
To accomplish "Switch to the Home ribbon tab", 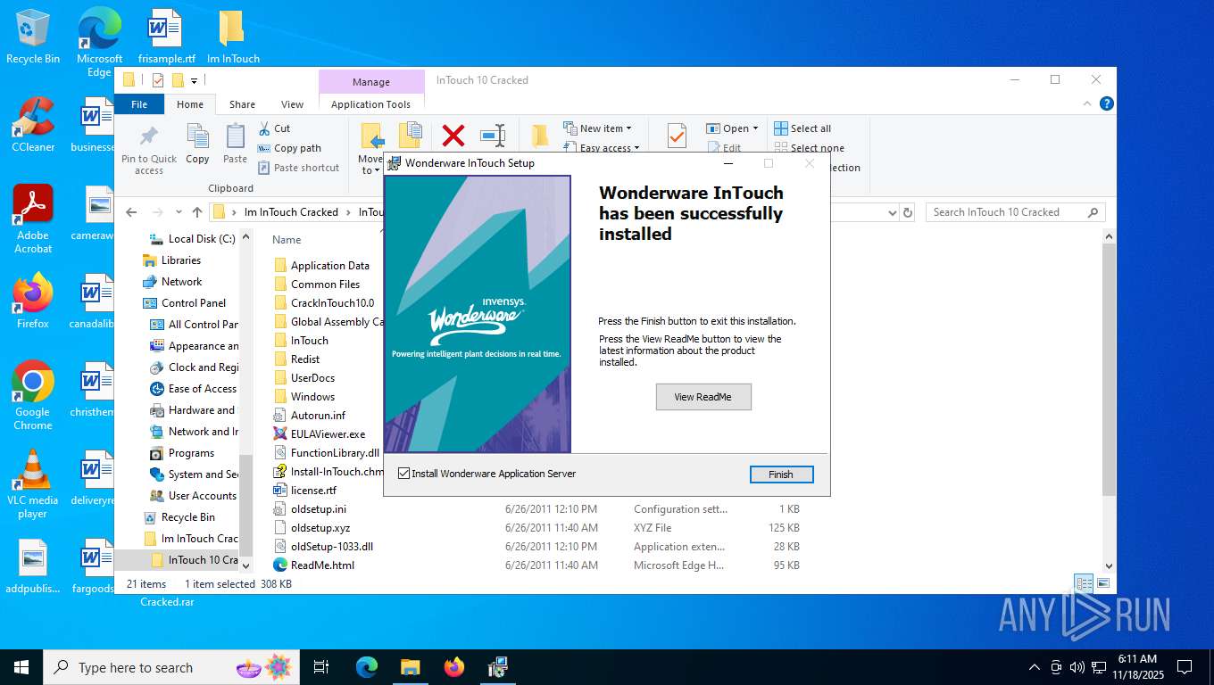I will point(190,104).
